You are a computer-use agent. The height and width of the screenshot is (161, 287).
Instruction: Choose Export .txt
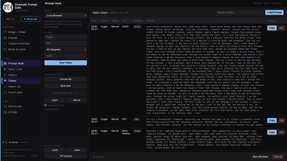[21, 87]
